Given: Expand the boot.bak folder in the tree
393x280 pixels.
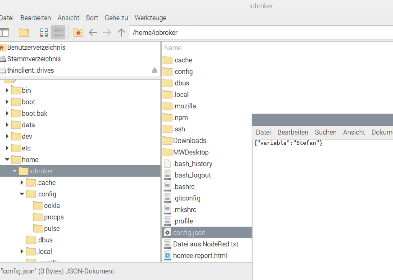Looking at the screenshot, I should click(x=7, y=113).
